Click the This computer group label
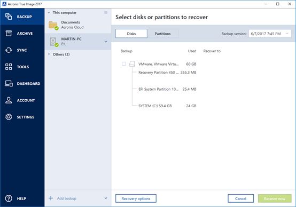 click(65, 13)
